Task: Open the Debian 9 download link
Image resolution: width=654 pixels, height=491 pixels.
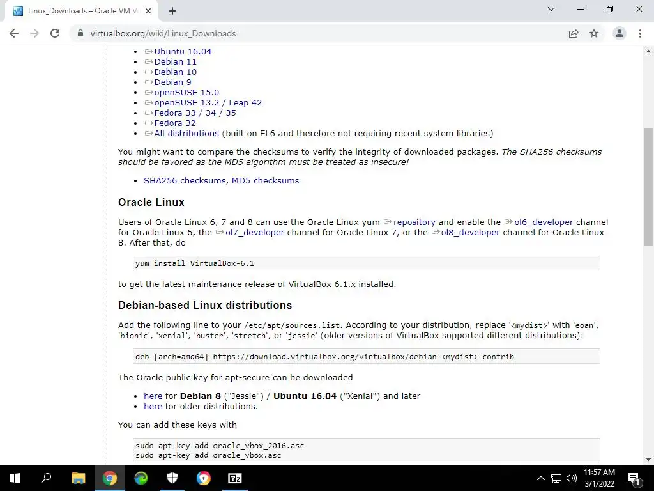Action: tap(172, 82)
